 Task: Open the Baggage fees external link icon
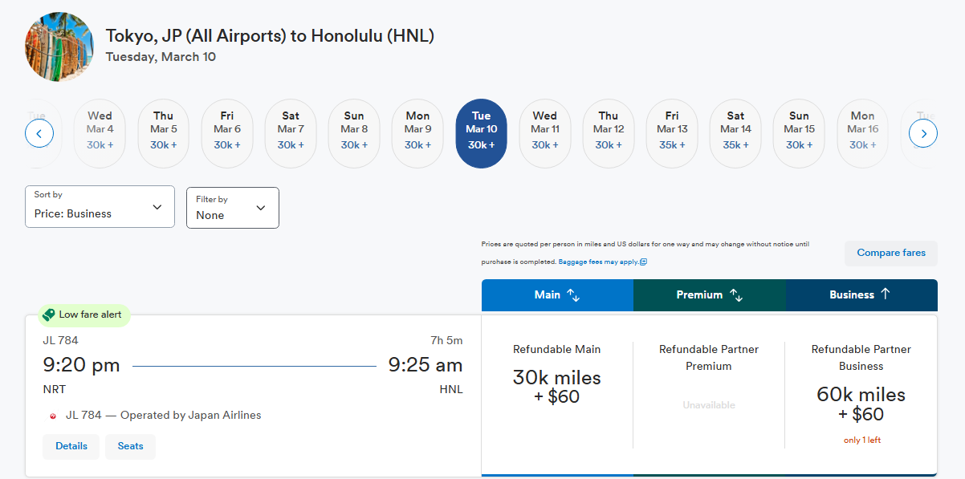[644, 262]
